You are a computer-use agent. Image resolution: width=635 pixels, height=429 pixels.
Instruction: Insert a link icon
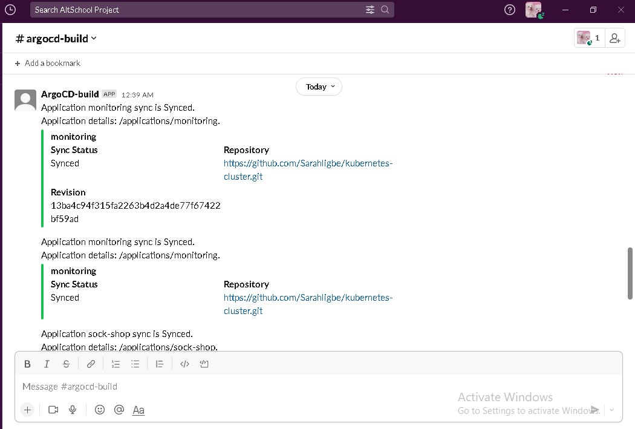91,364
